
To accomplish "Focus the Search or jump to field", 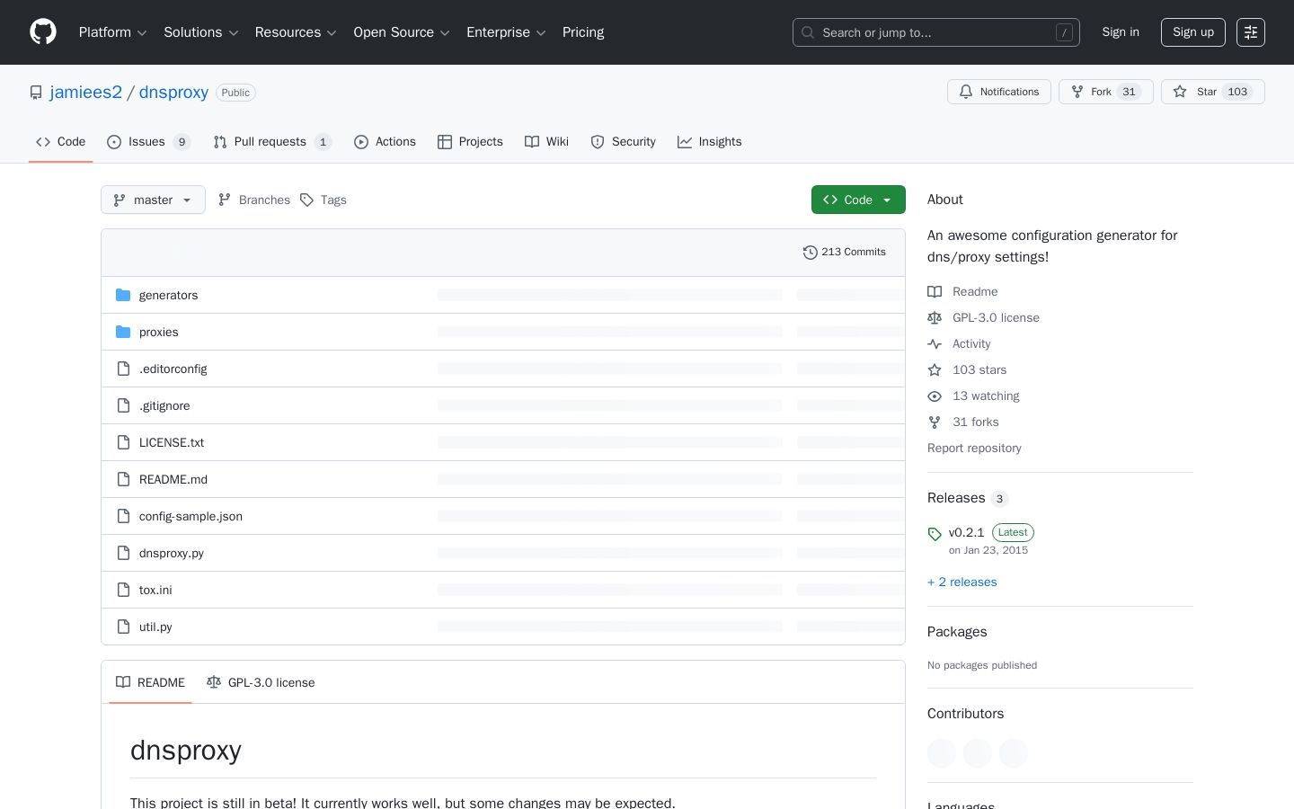I will pyautogui.click(x=935, y=32).
